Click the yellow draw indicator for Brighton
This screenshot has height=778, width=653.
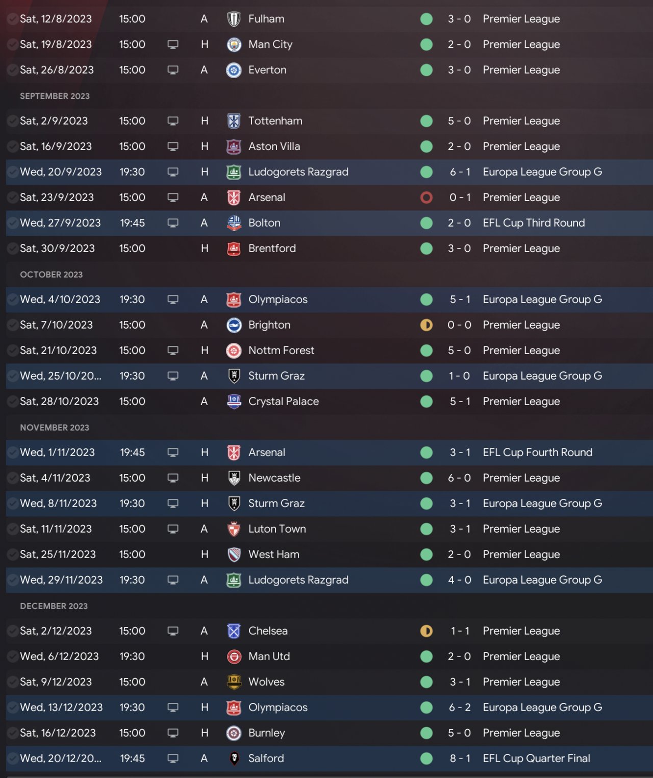point(426,325)
